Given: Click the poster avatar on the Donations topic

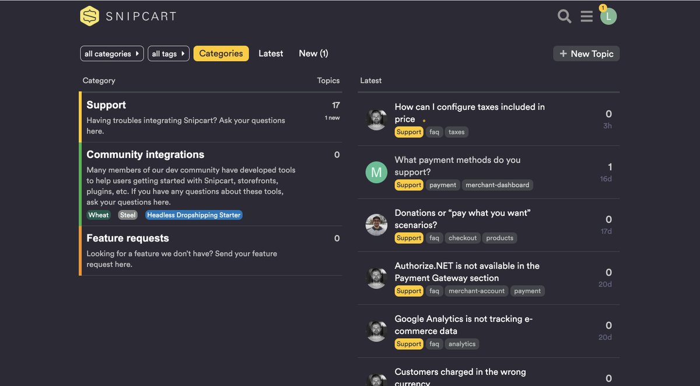Looking at the screenshot, I should (x=376, y=224).
